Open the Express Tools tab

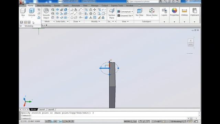[117, 6]
